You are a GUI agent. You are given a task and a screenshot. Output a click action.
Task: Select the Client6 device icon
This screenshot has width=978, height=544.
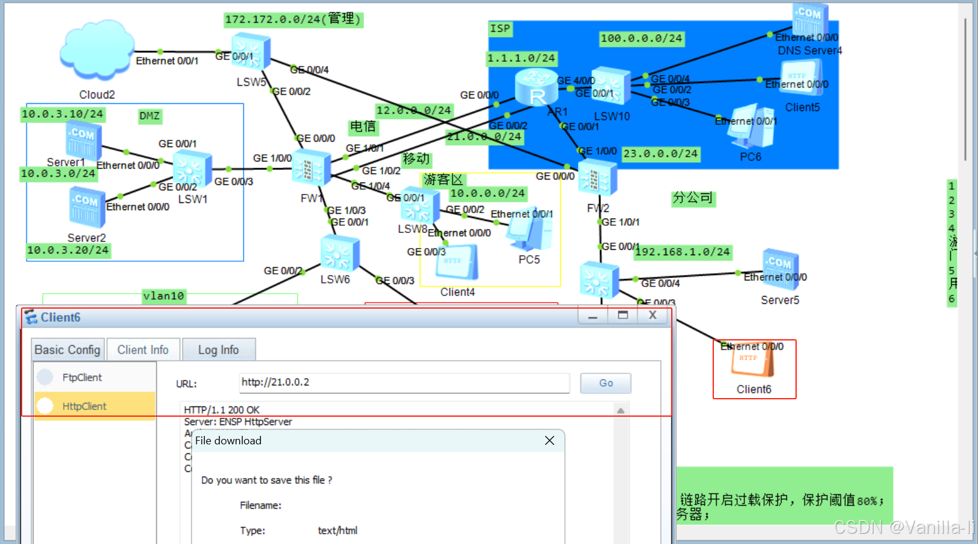click(753, 360)
